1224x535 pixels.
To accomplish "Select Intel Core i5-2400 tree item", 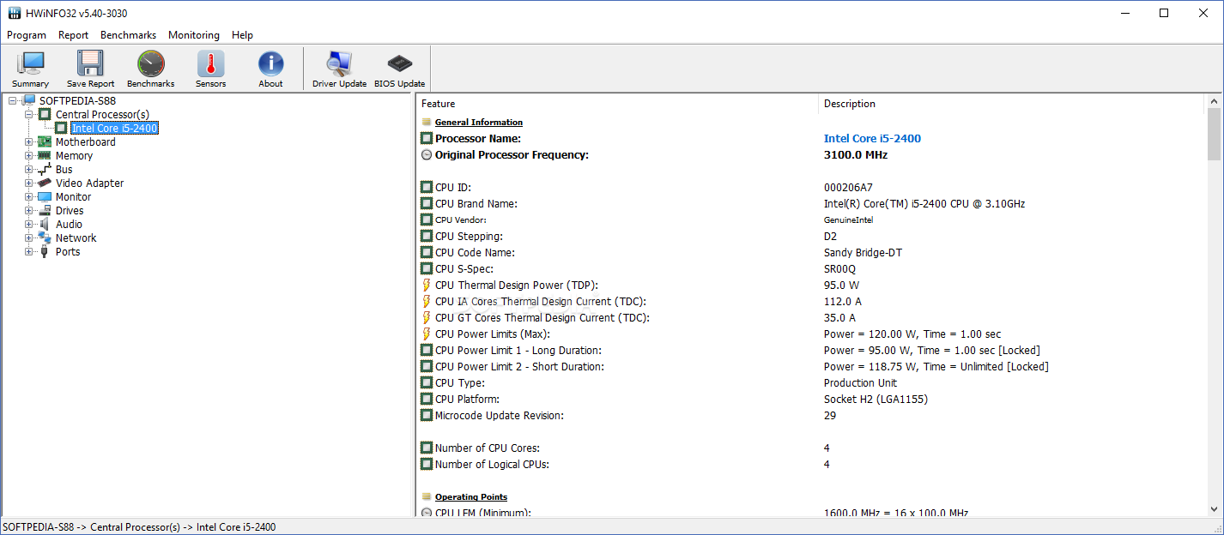I will 115,128.
